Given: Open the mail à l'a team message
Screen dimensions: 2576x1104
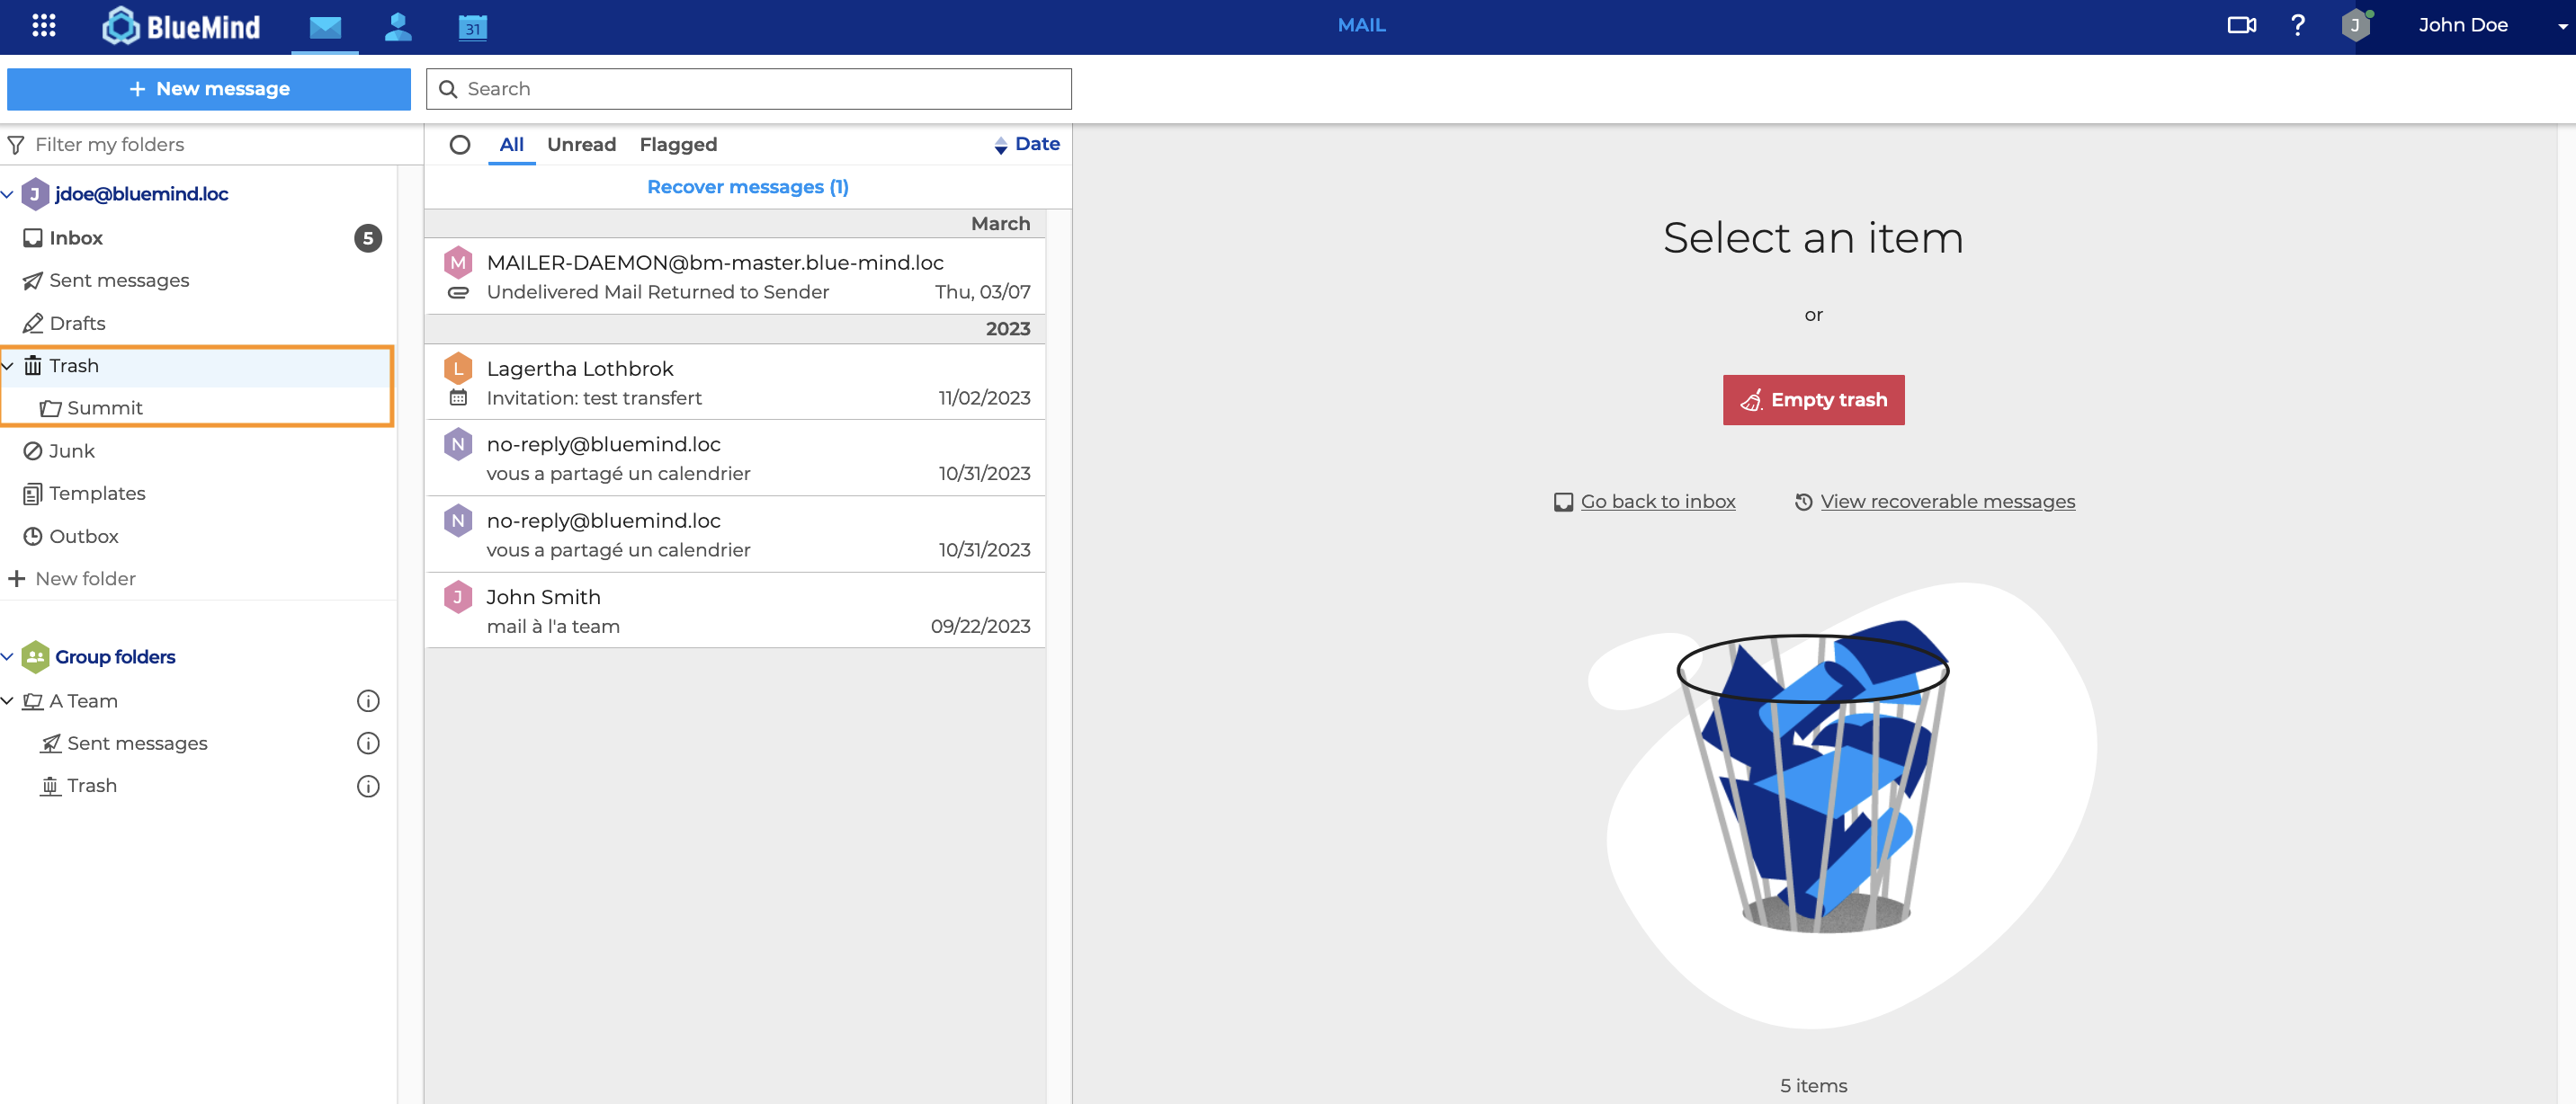Looking at the screenshot, I should pos(735,611).
